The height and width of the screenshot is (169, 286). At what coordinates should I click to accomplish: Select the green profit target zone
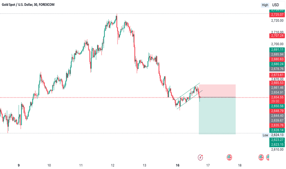click(x=217, y=116)
